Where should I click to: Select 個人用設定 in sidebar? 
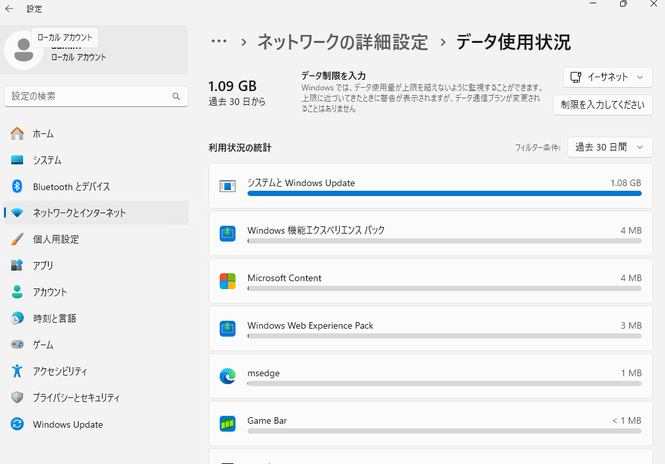[96, 239]
